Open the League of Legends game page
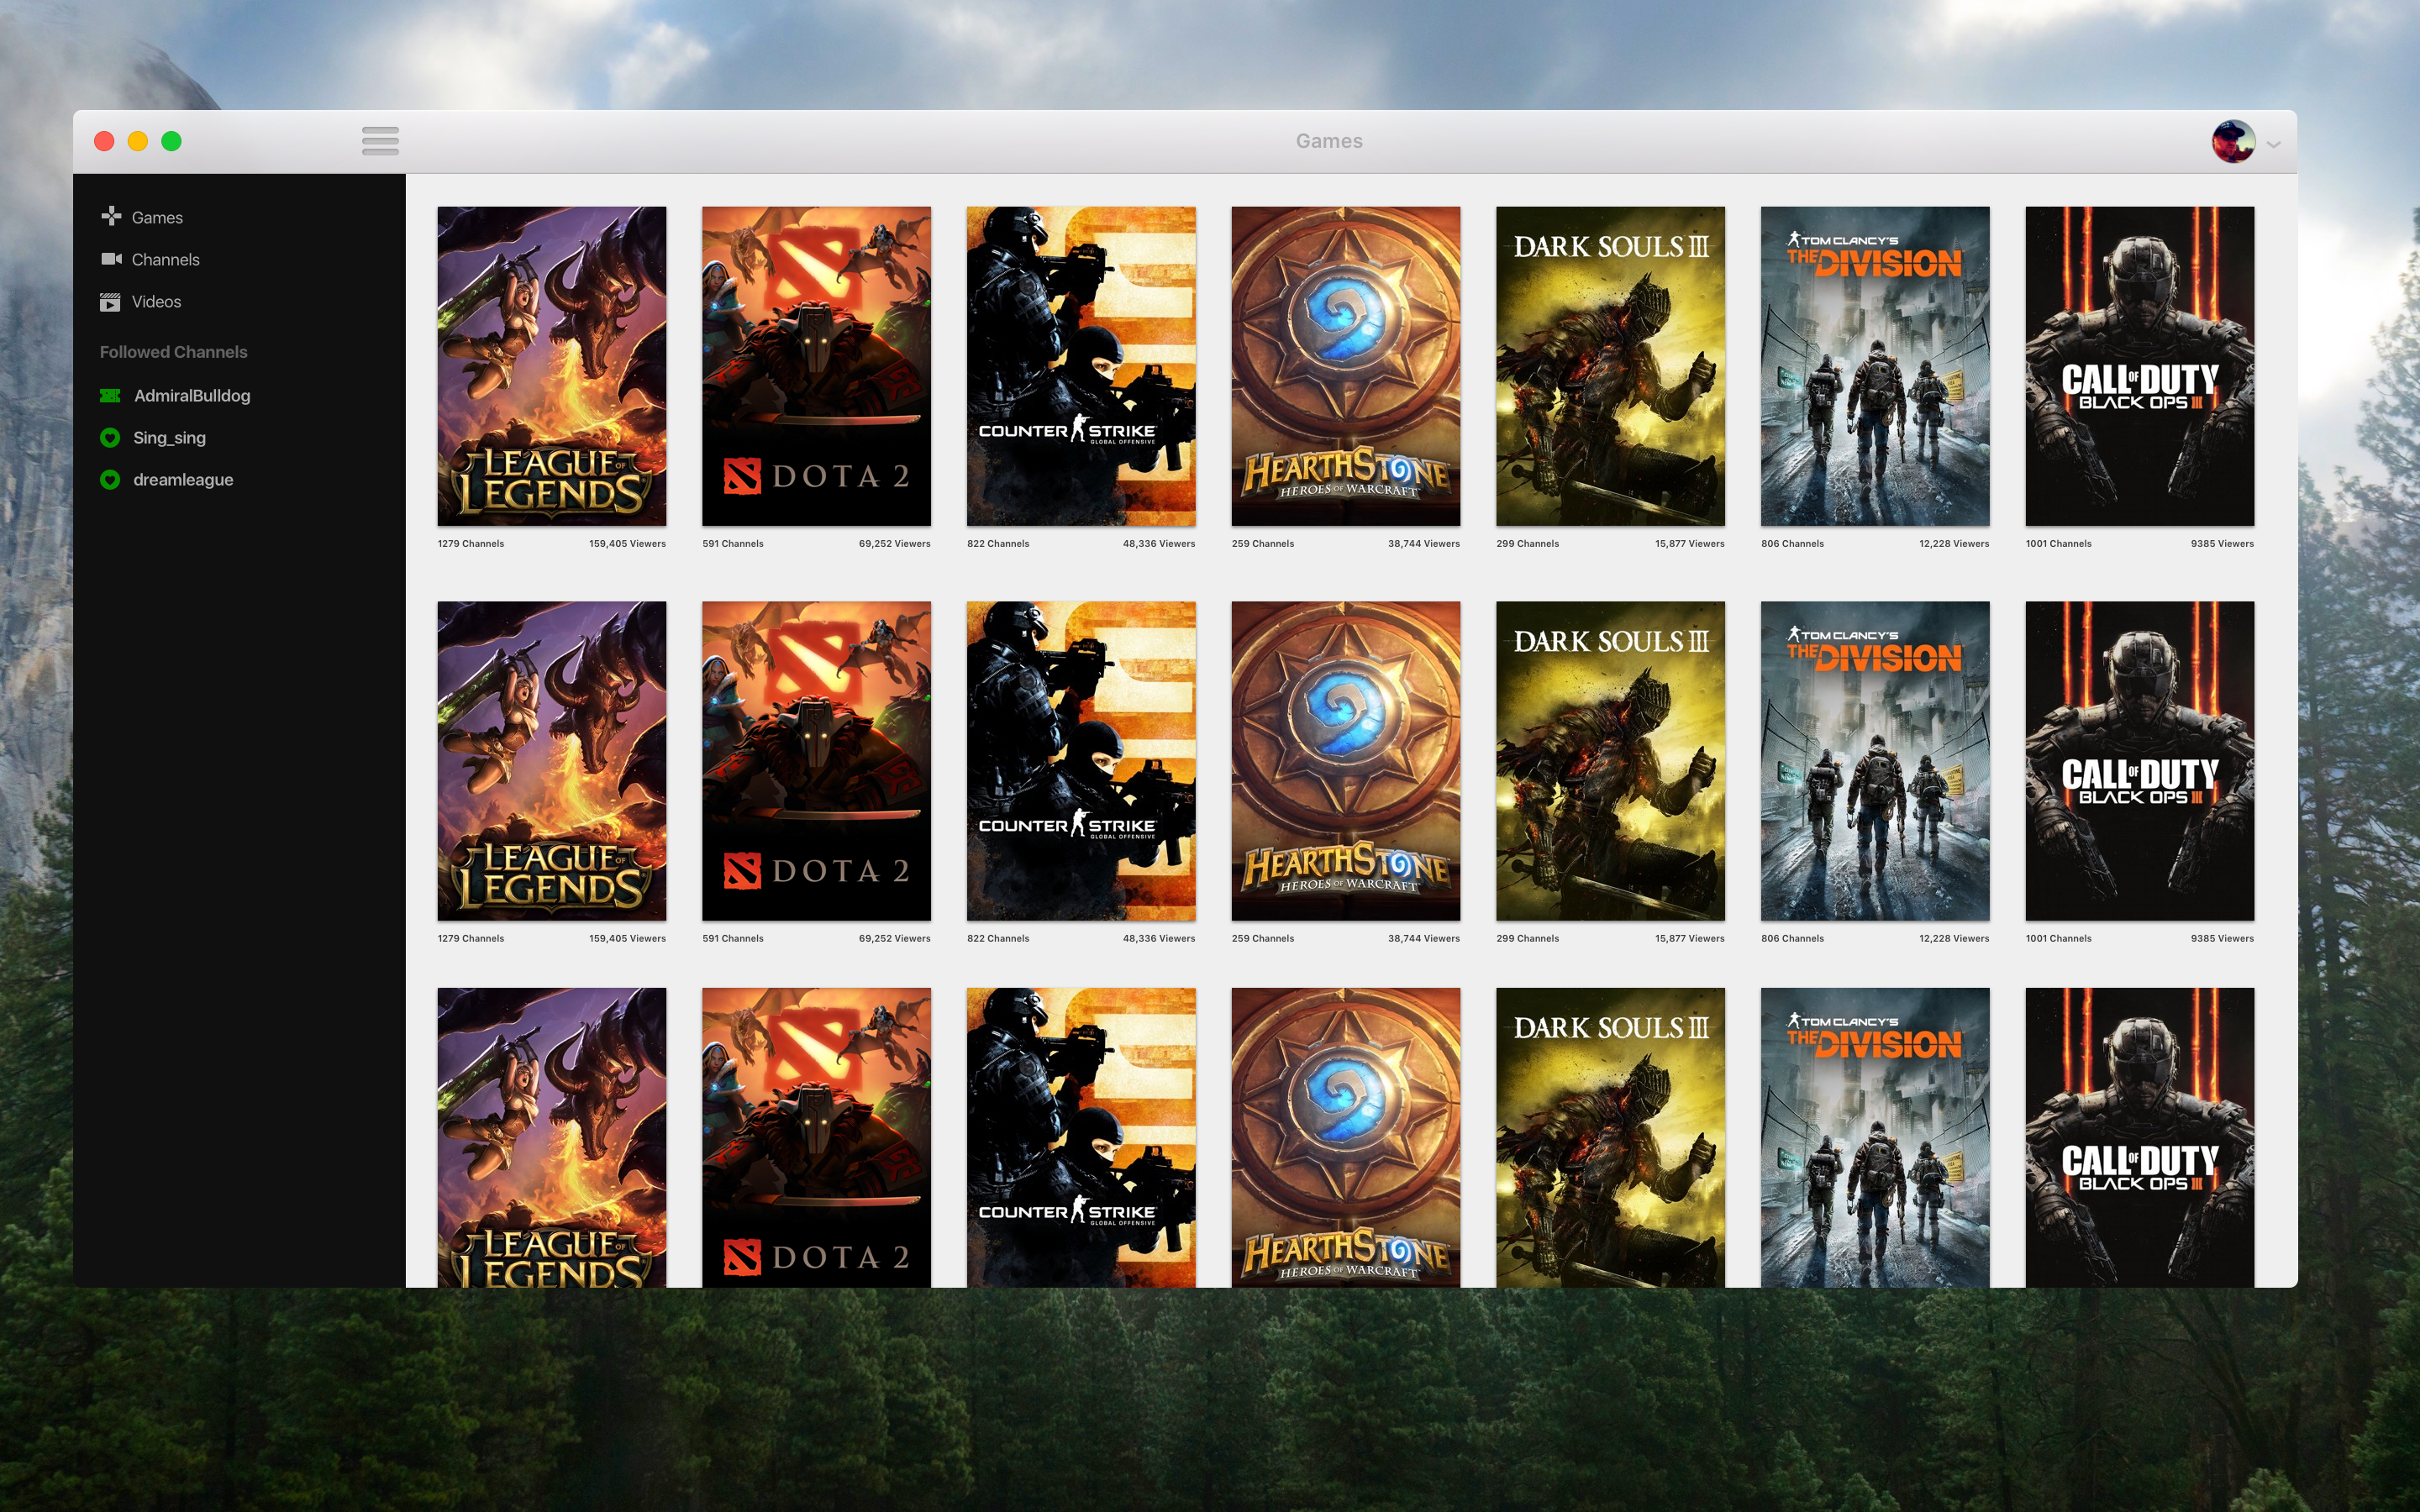Image resolution: width=2420 pixels, height=1512 pixels. (551, 366)
